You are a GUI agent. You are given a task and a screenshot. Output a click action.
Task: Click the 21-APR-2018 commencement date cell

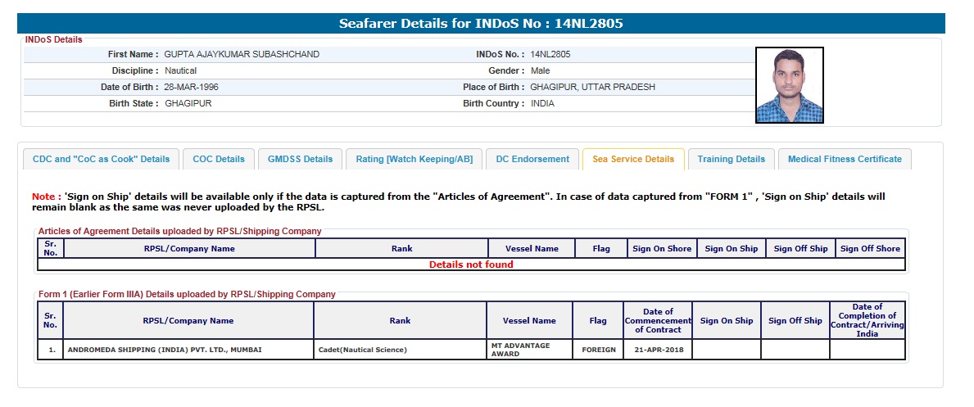point(658,350)
